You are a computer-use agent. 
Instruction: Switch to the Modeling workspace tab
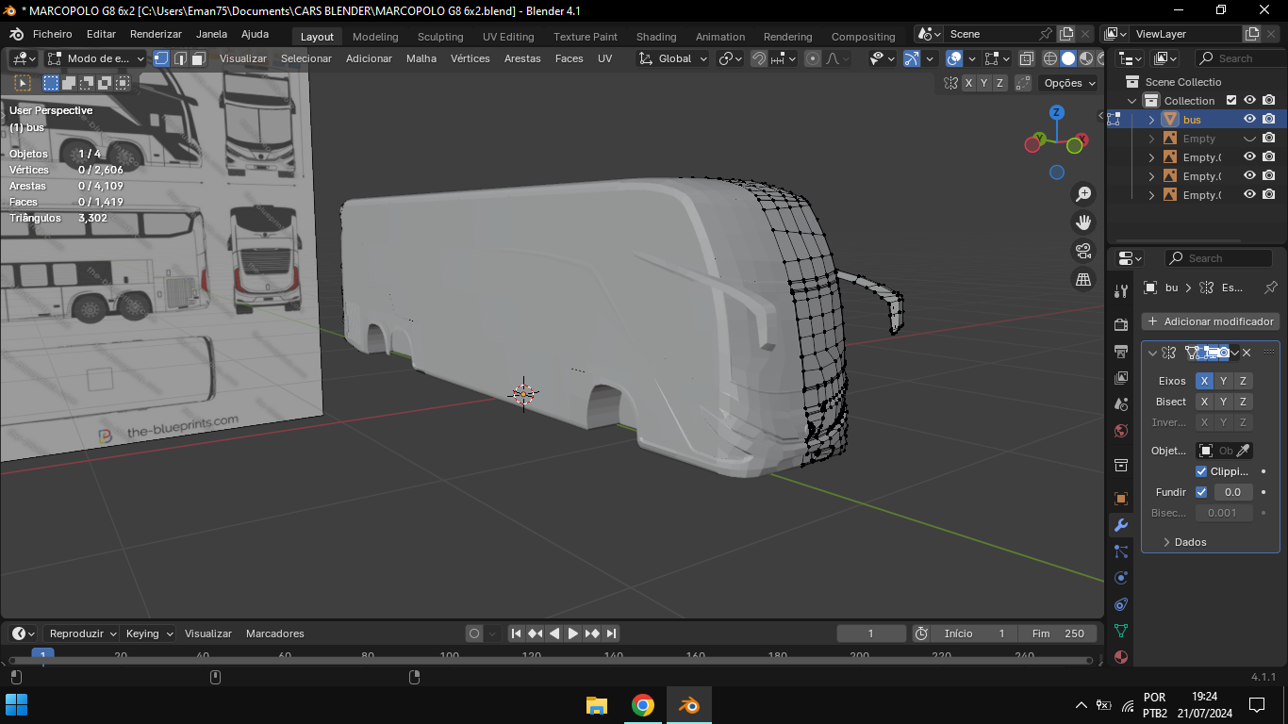pos(375,37)
